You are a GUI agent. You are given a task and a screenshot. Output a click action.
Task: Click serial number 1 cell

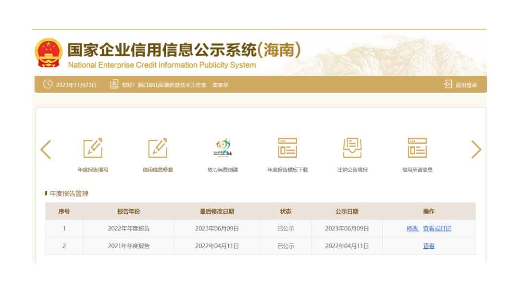click(x=64, y=229)
